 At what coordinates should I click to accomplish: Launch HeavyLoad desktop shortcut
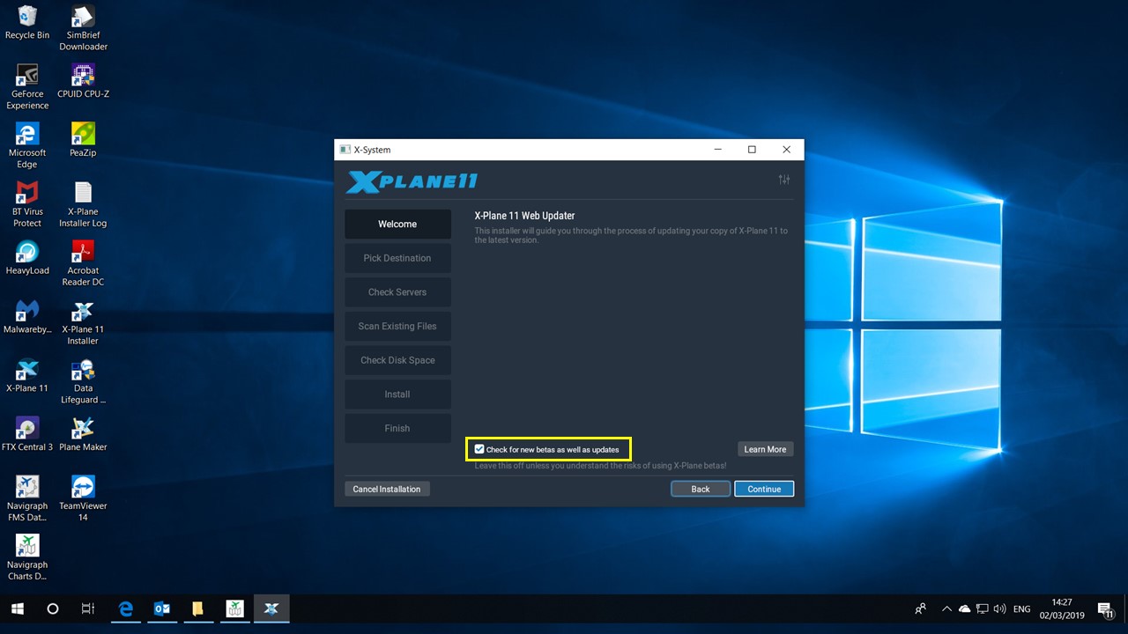click(x=27, y=258)
